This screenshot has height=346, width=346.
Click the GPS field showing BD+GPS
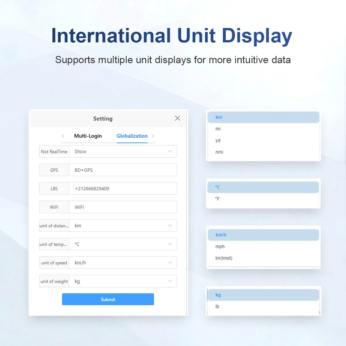(x=123, y=170)
